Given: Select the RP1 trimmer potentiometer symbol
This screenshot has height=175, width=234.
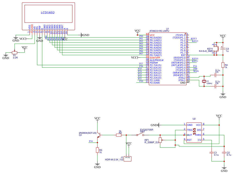Looking at the screenshot, I should (x=160, y=140).
